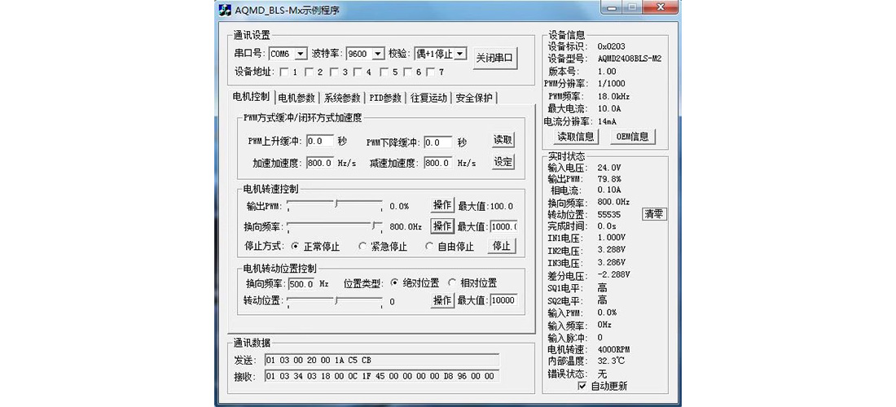Click device model text AQMD2408BLS-M2

(x=629, y=59)
